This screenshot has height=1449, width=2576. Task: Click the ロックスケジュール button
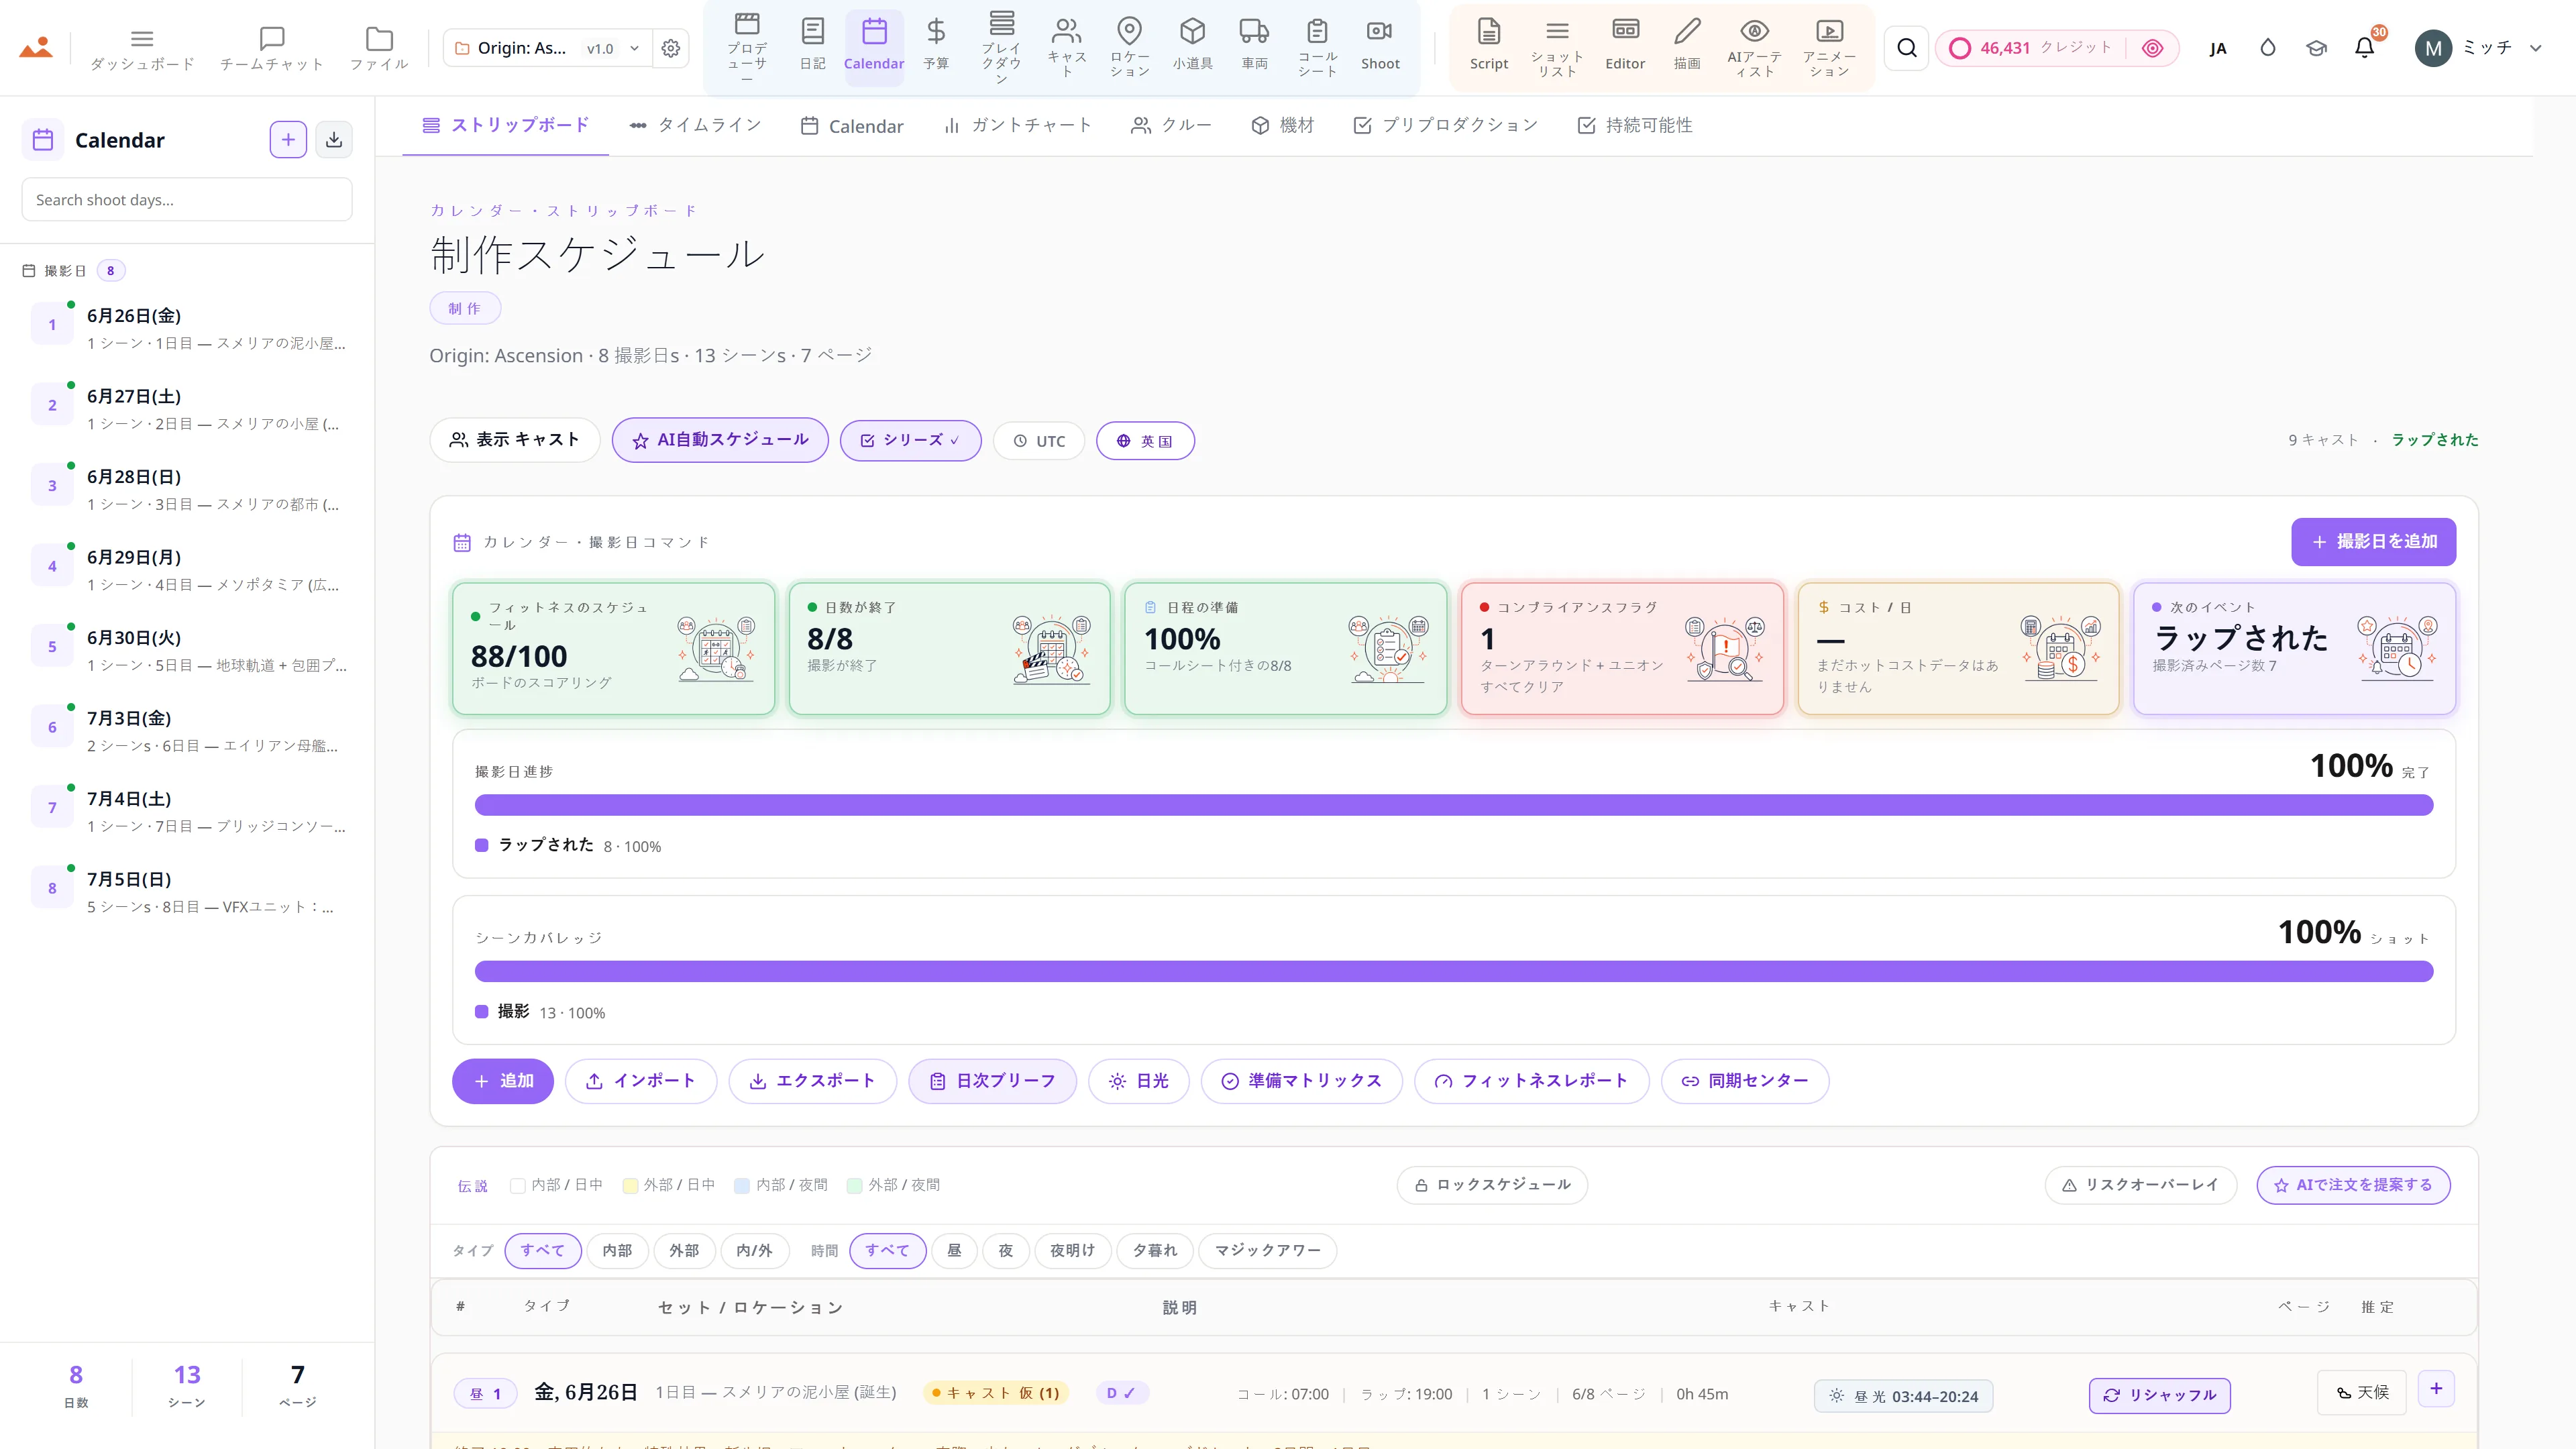[1492, 1185]
